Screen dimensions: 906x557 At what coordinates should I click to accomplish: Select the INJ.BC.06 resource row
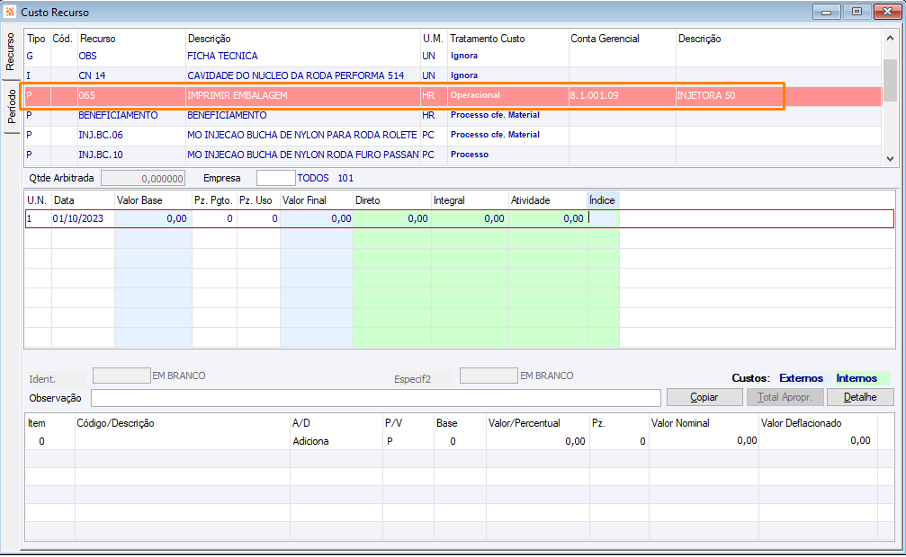(x=453, y=135)
